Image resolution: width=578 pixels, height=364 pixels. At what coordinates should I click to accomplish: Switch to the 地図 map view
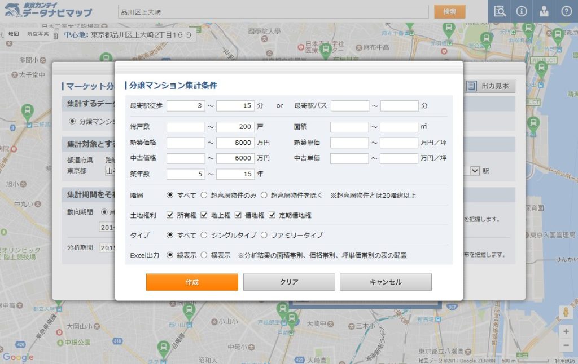tap(14, 34)
